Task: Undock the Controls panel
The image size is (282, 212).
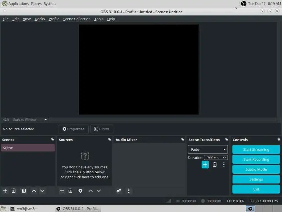Action: [x=279, y=139]
